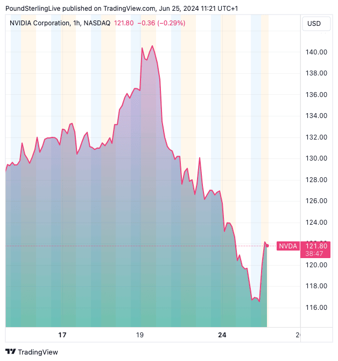338x361 pixels.
Task: Select the 1h interval label
Action: point(77,23)
